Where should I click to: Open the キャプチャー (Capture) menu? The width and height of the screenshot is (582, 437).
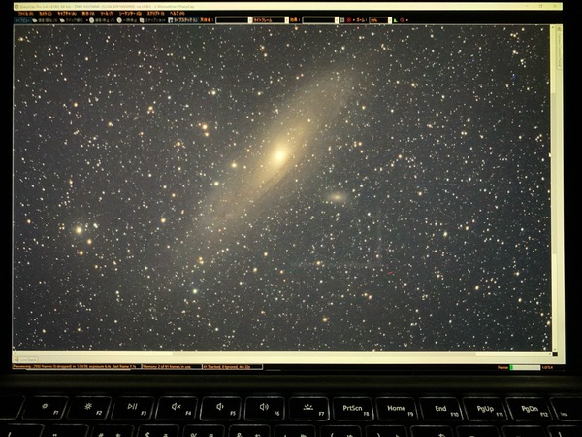(66, 14)
